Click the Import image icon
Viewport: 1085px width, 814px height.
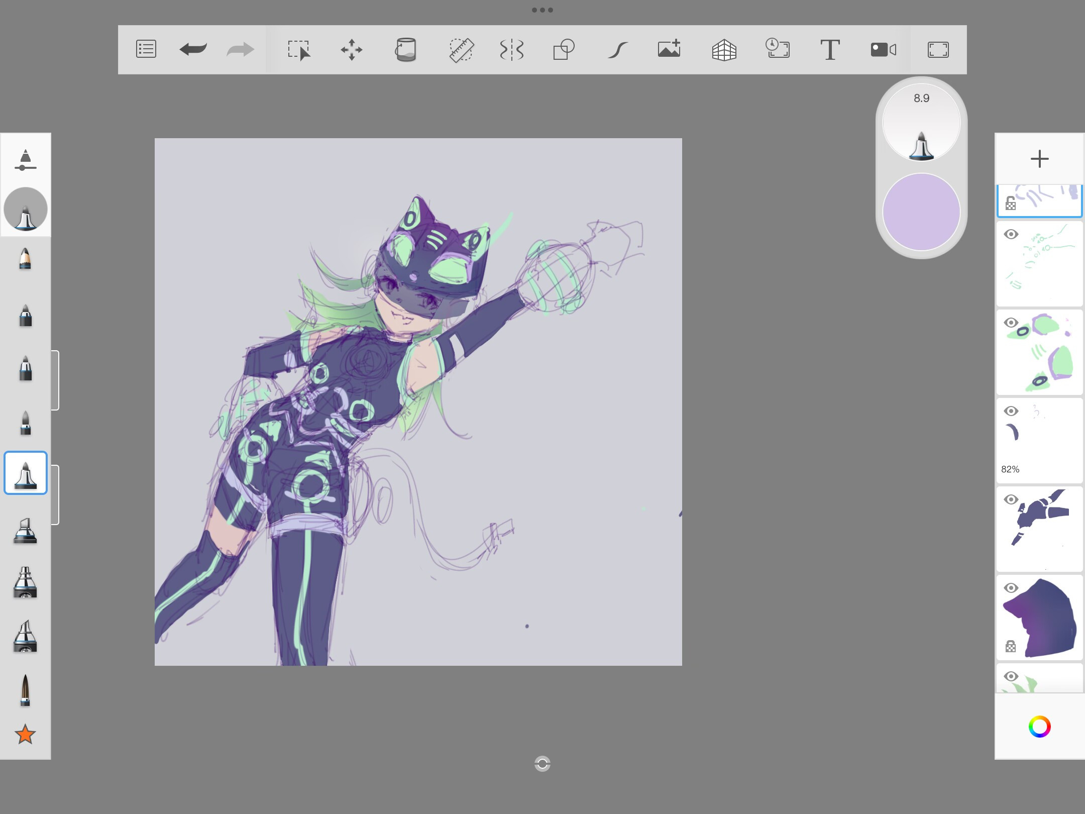pos(669,49)
